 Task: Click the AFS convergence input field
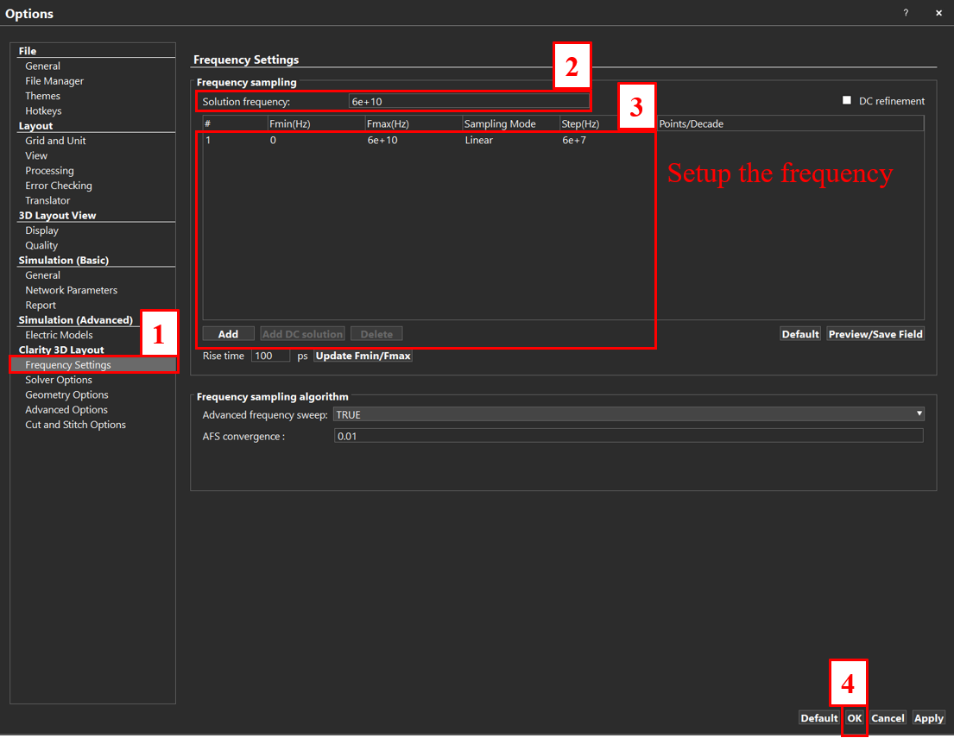pyautogui.click(x=629, y=436)
